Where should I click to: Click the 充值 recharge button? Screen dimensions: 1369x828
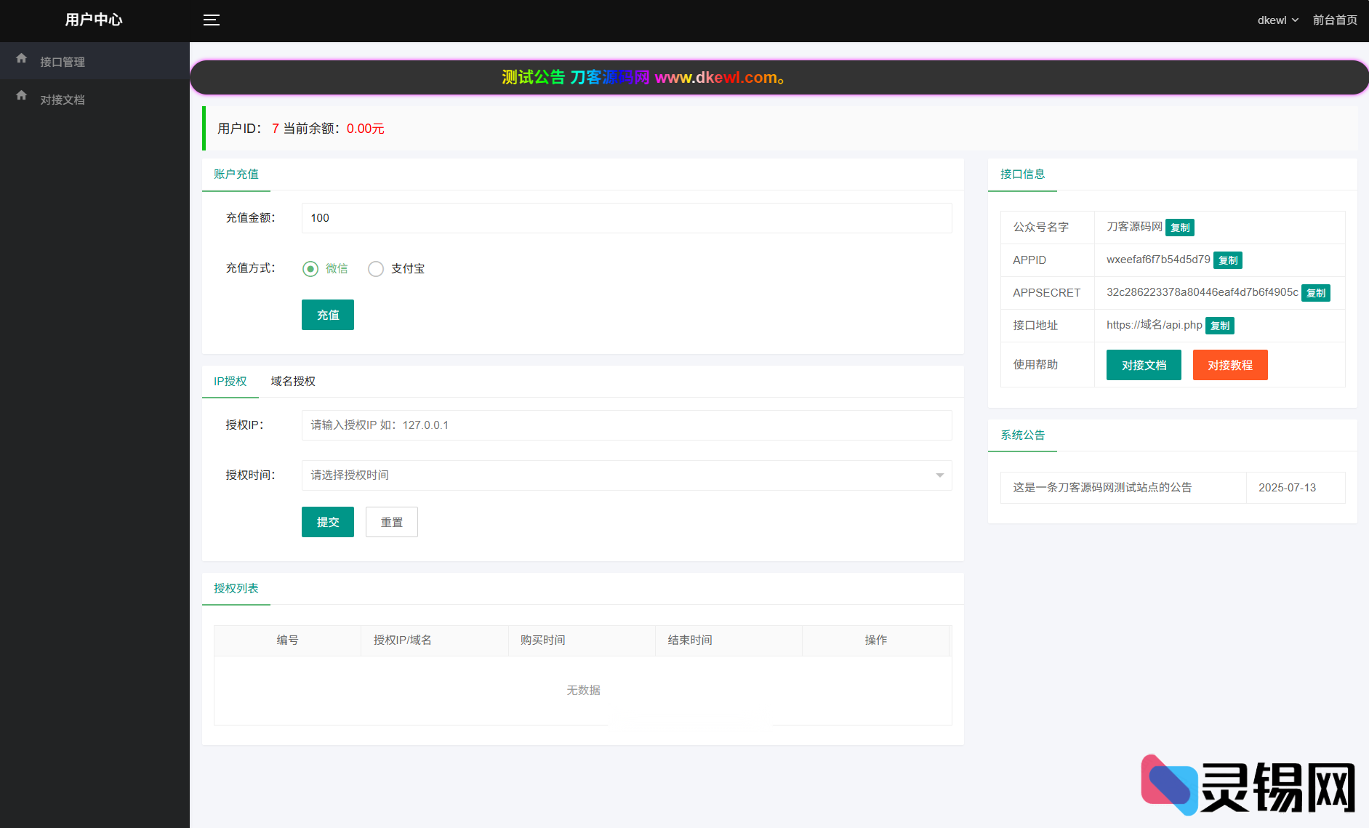point(327,315)
